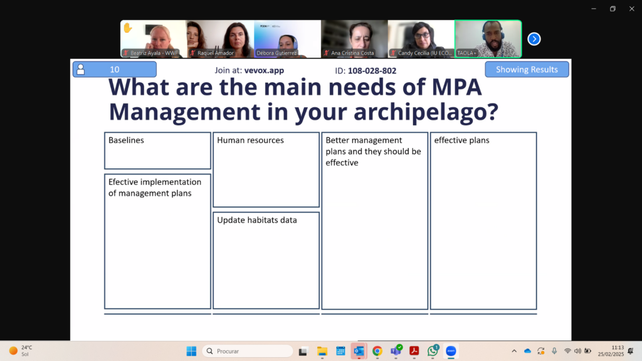The height and width of the screenshot is (361, 642).
Task: Open the Windows Start menu
Action: (x=191, y=351)
